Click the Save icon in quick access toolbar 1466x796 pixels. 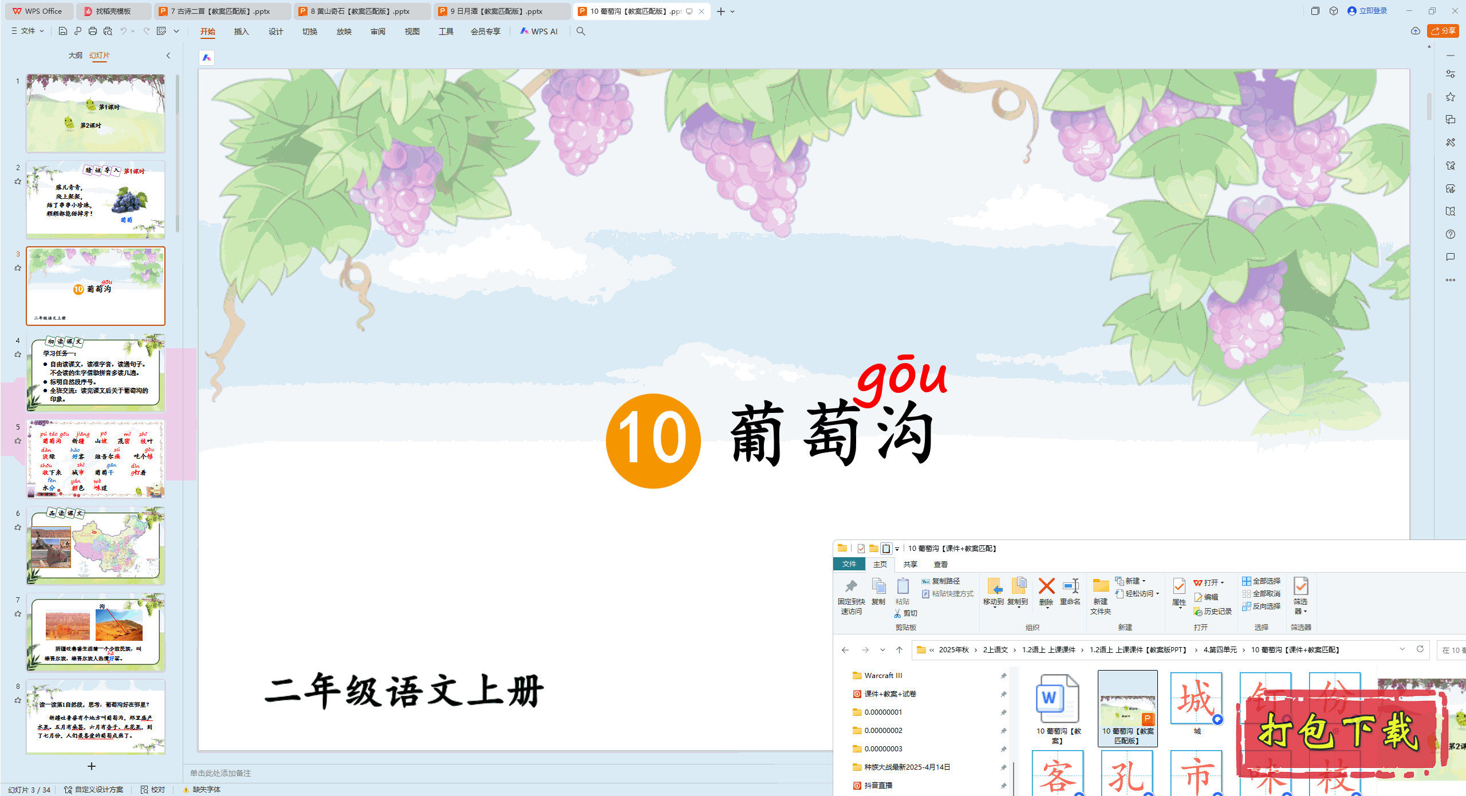[63, 31]
